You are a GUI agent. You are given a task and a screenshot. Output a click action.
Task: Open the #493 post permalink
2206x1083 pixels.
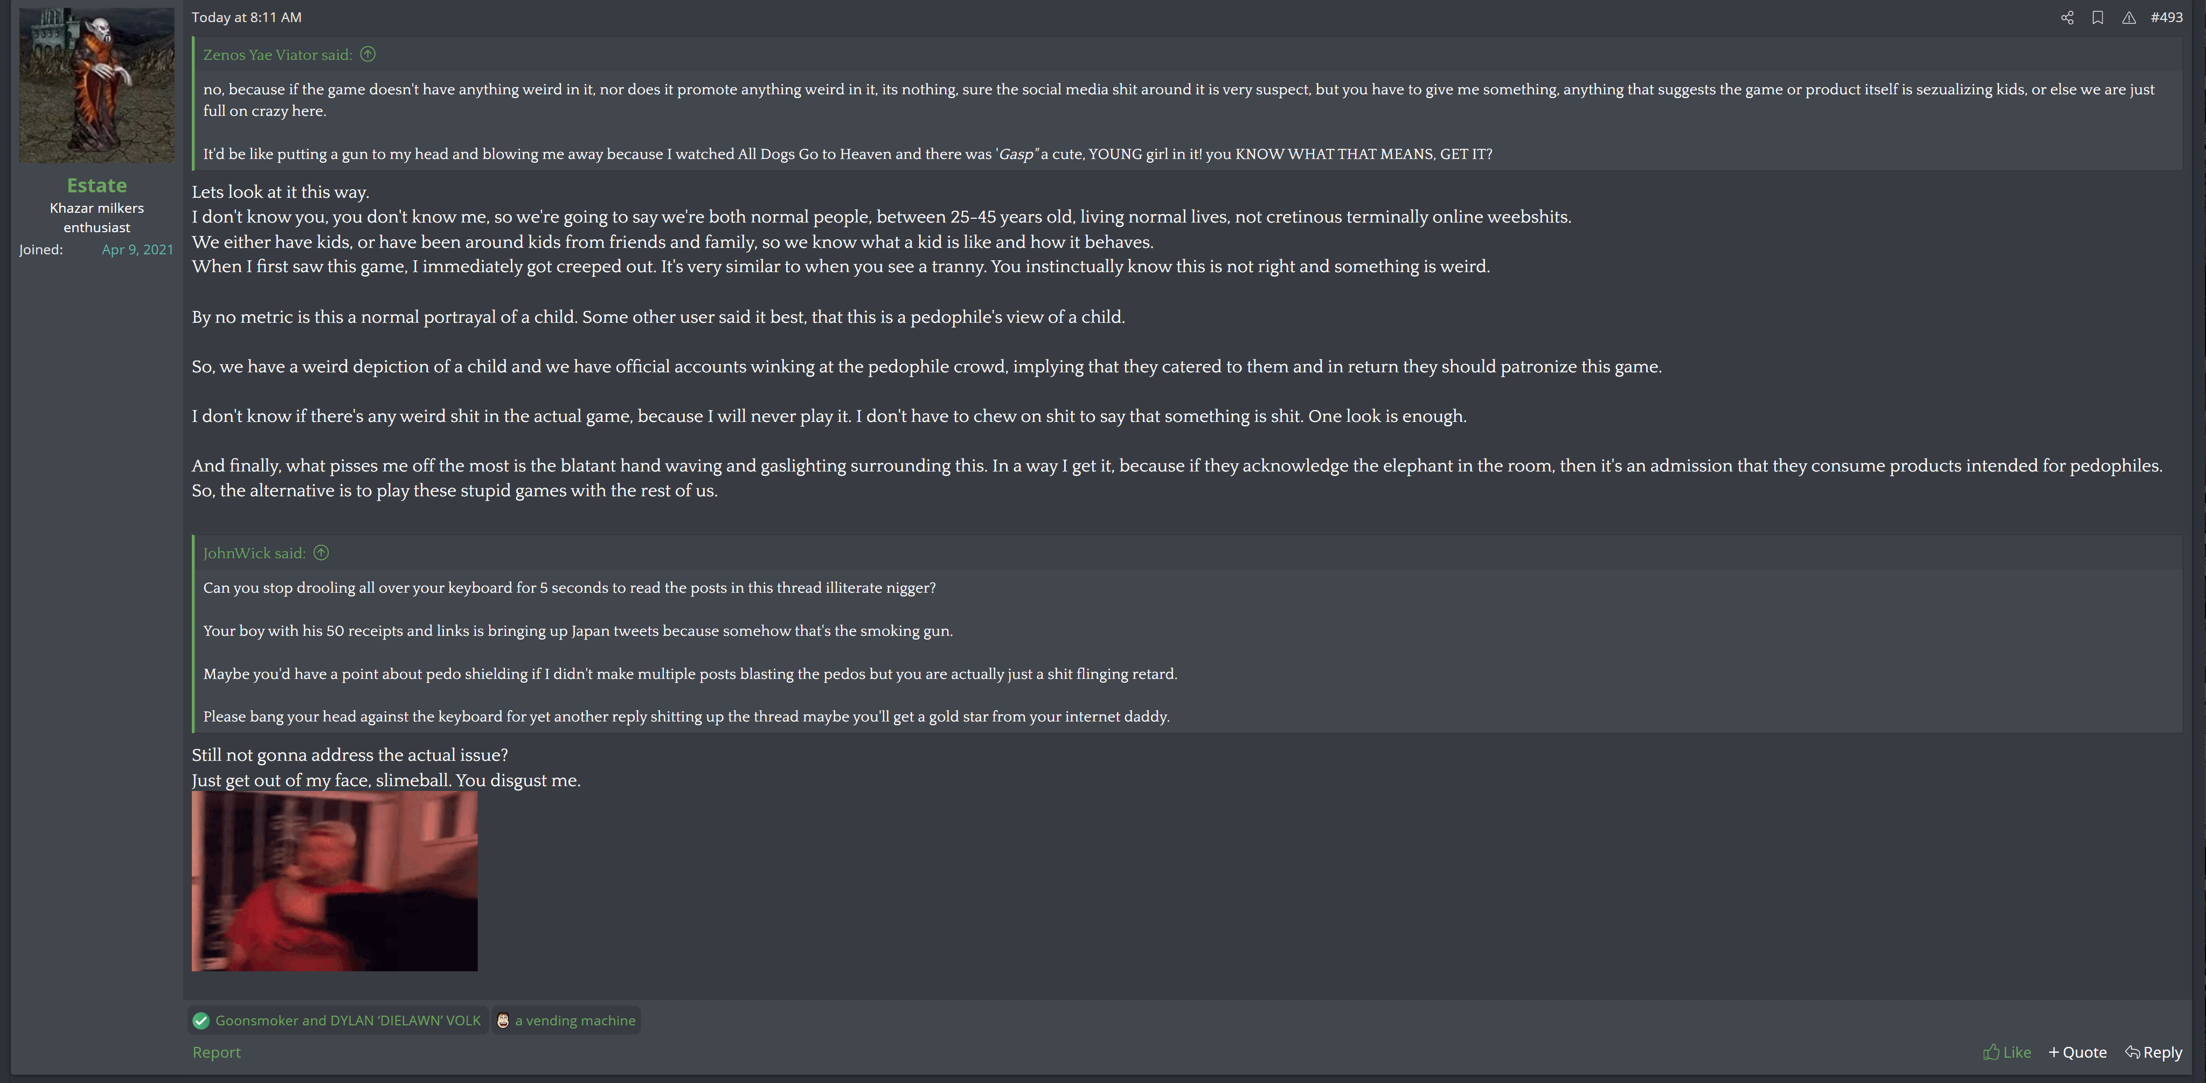pos(2166,17)
